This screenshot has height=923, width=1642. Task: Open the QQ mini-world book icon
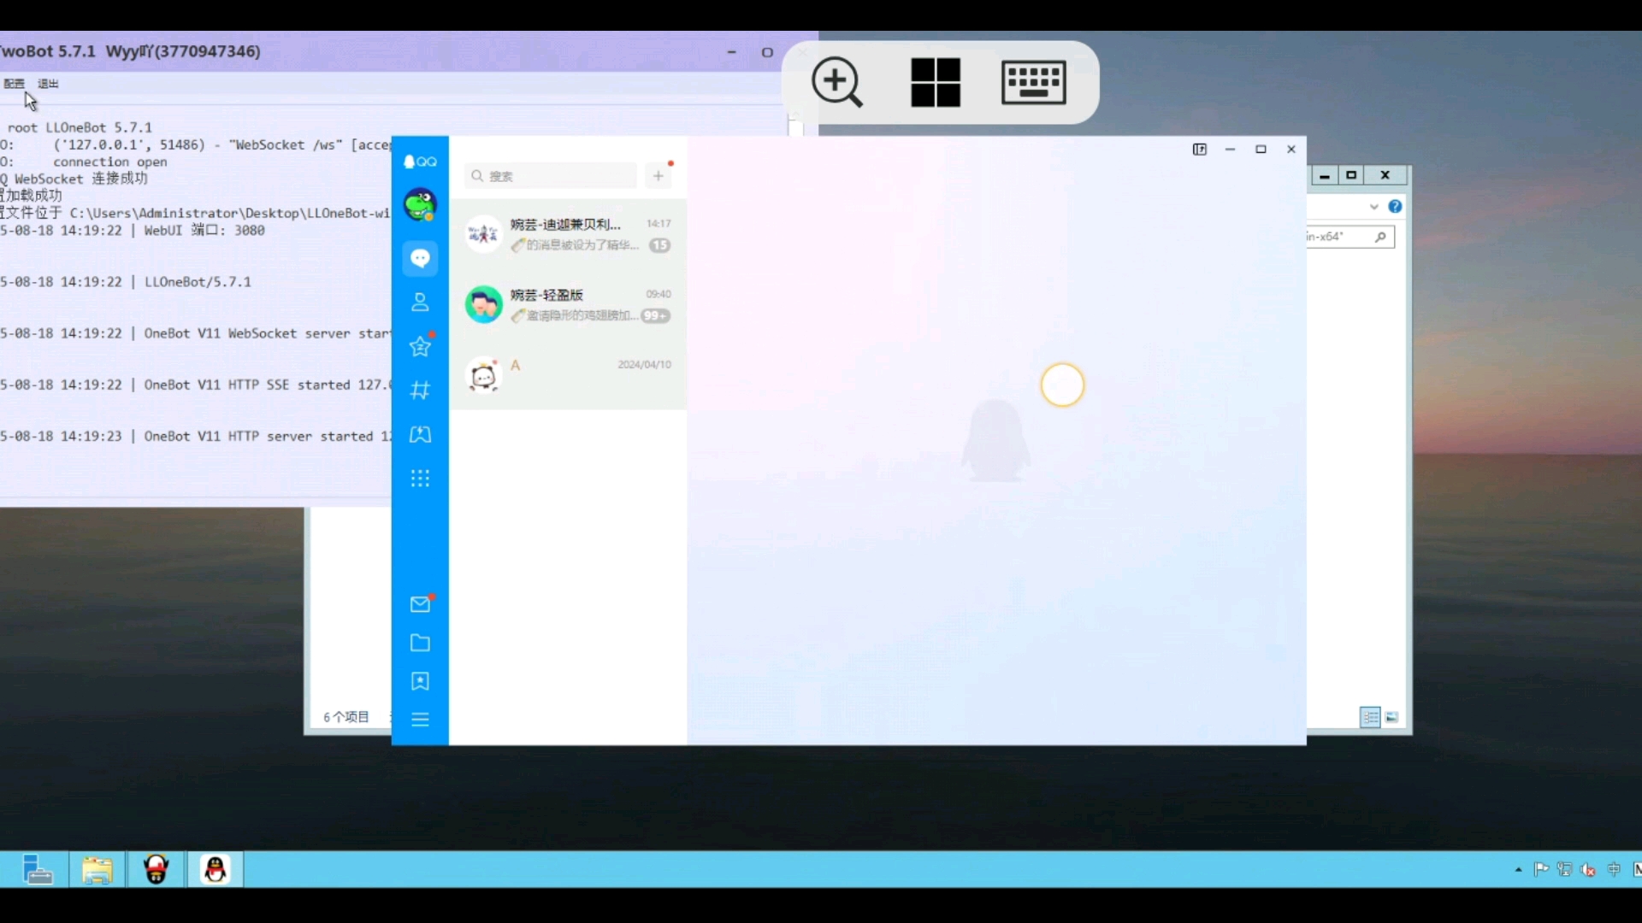pos(420,434)
